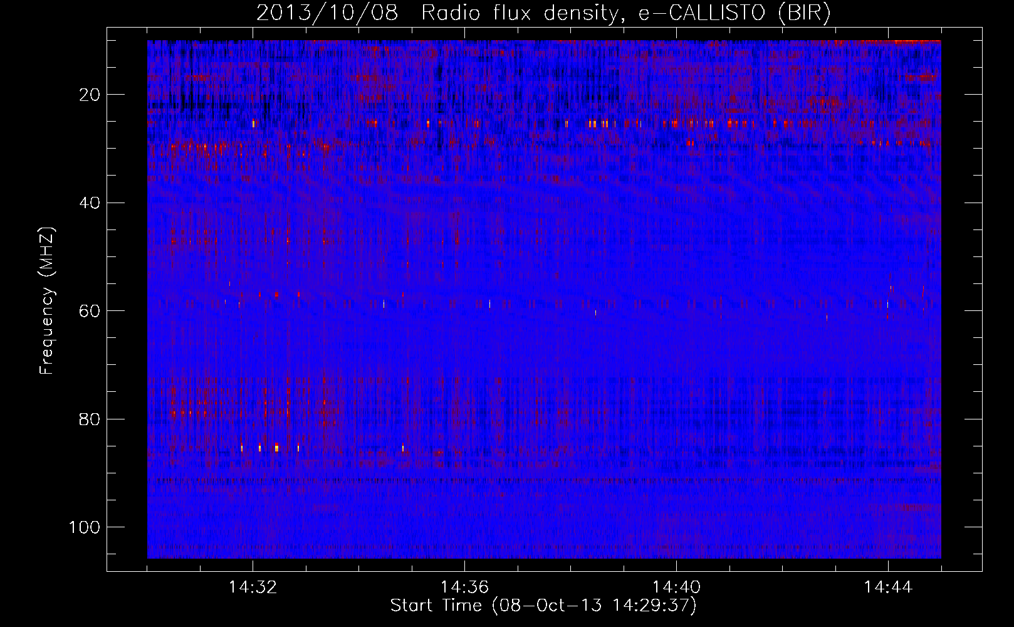The width and height of the screenshot is (1014, 627).
Task: Click the 80 MHz frequency label
Action: click(x=90, y=419)
